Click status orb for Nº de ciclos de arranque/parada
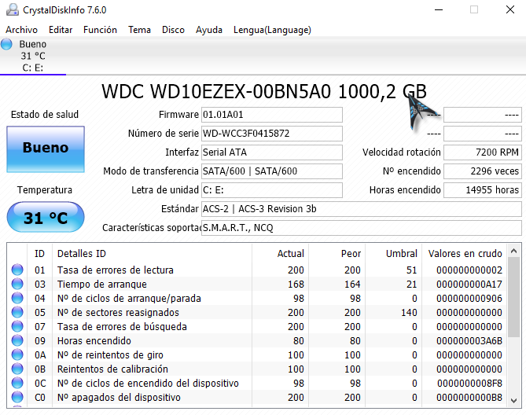This screenshot has height=415, width=526. 17,298
